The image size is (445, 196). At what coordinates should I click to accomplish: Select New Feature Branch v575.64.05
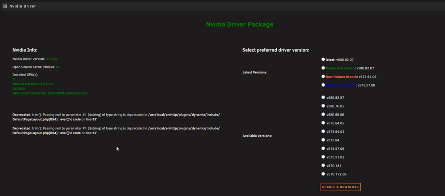pyautogui.click(x=323, y=76)
